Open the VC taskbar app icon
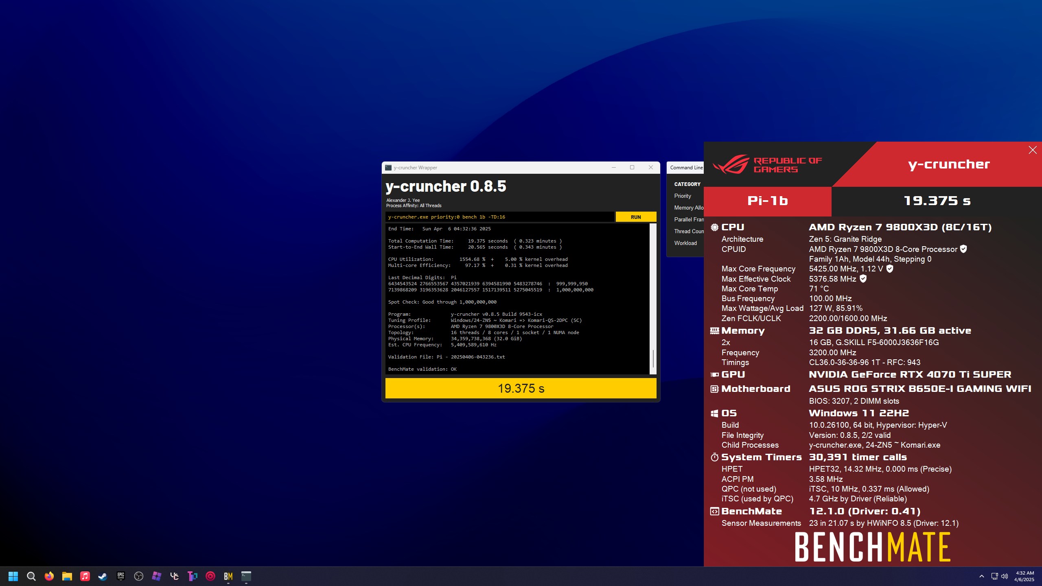 [174, 576]
